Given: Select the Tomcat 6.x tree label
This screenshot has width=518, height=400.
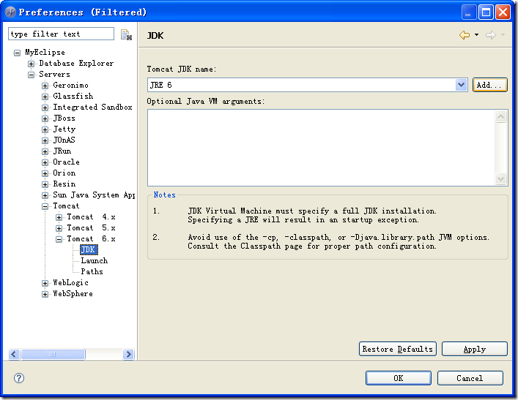Looking at the screenshot, I should pos(91,238).
